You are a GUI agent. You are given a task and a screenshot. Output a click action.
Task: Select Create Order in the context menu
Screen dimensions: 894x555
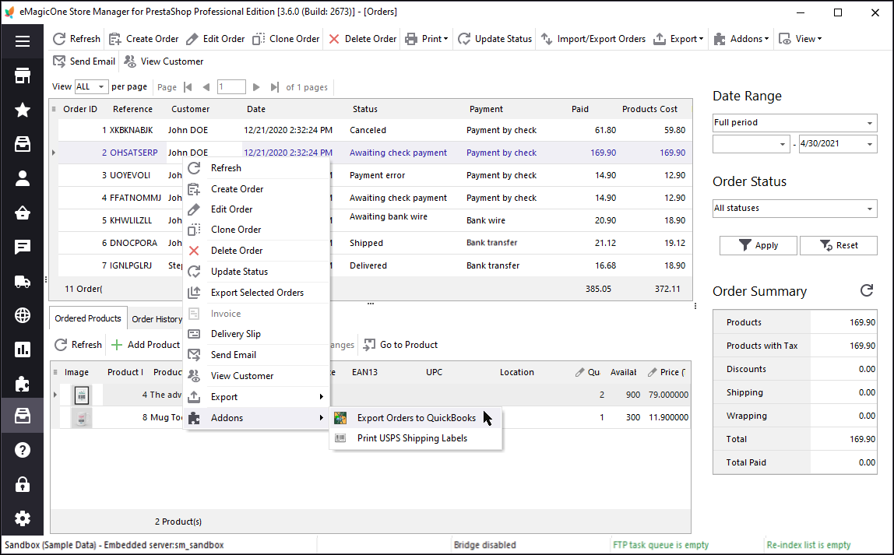coord(256,189)
